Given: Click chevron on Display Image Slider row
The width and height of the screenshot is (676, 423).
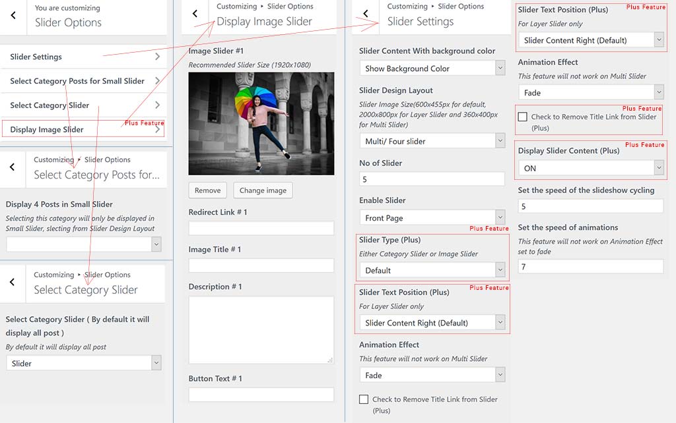Looking at the screenshot, I should 157,130.
